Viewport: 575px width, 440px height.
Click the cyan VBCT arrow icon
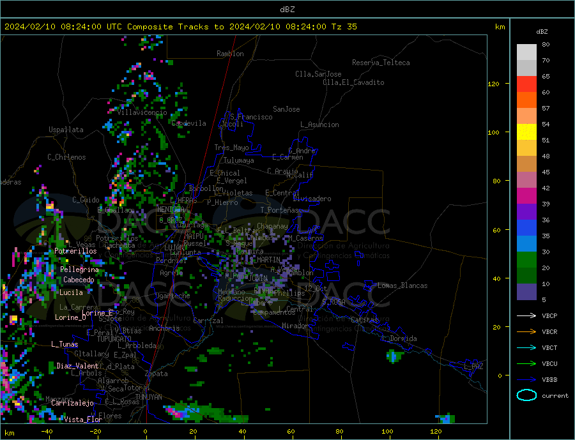[526, 347]
